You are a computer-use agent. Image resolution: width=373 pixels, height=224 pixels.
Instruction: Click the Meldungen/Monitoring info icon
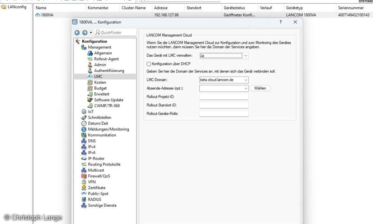pyautogui.click(x=84, y=129)
